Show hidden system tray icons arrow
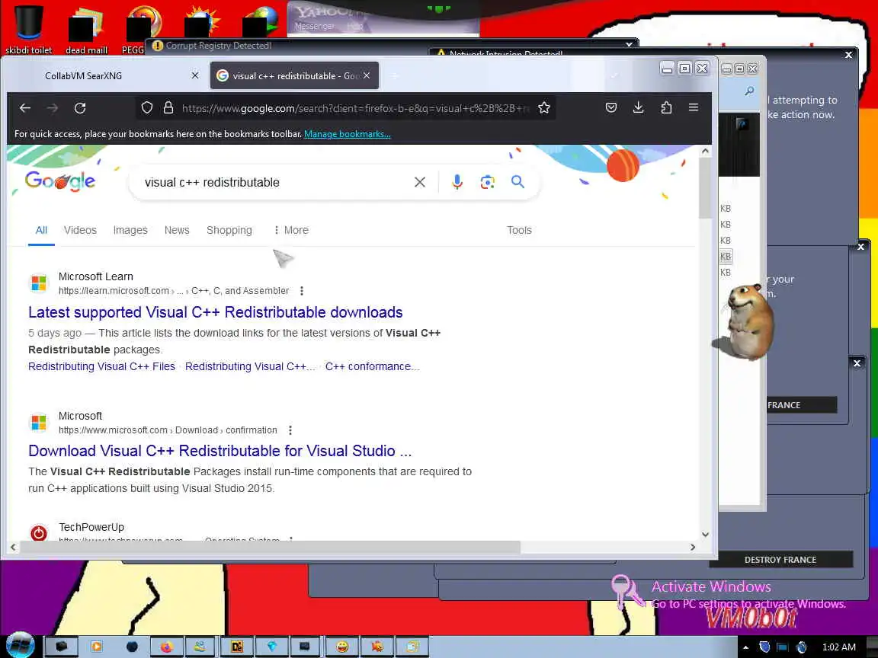Image resolution: width=878 pixels, height=658 pixels. (x=746, y=647)
